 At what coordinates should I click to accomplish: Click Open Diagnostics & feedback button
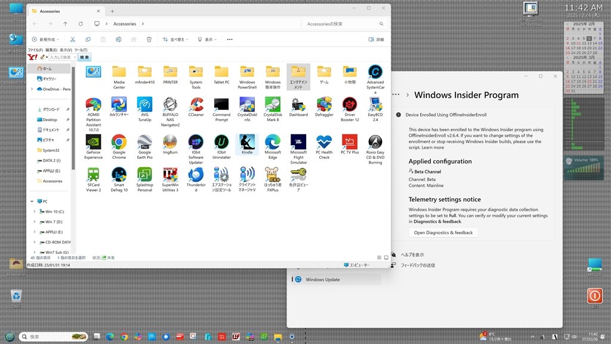(443, 232)
